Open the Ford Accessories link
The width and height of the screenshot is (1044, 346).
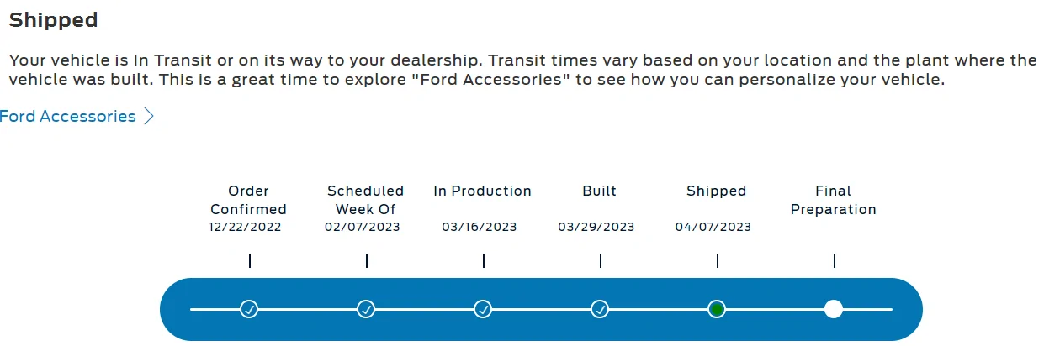point(68,117)
